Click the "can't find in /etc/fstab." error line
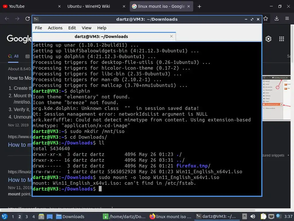 click(x=114, y=183)
